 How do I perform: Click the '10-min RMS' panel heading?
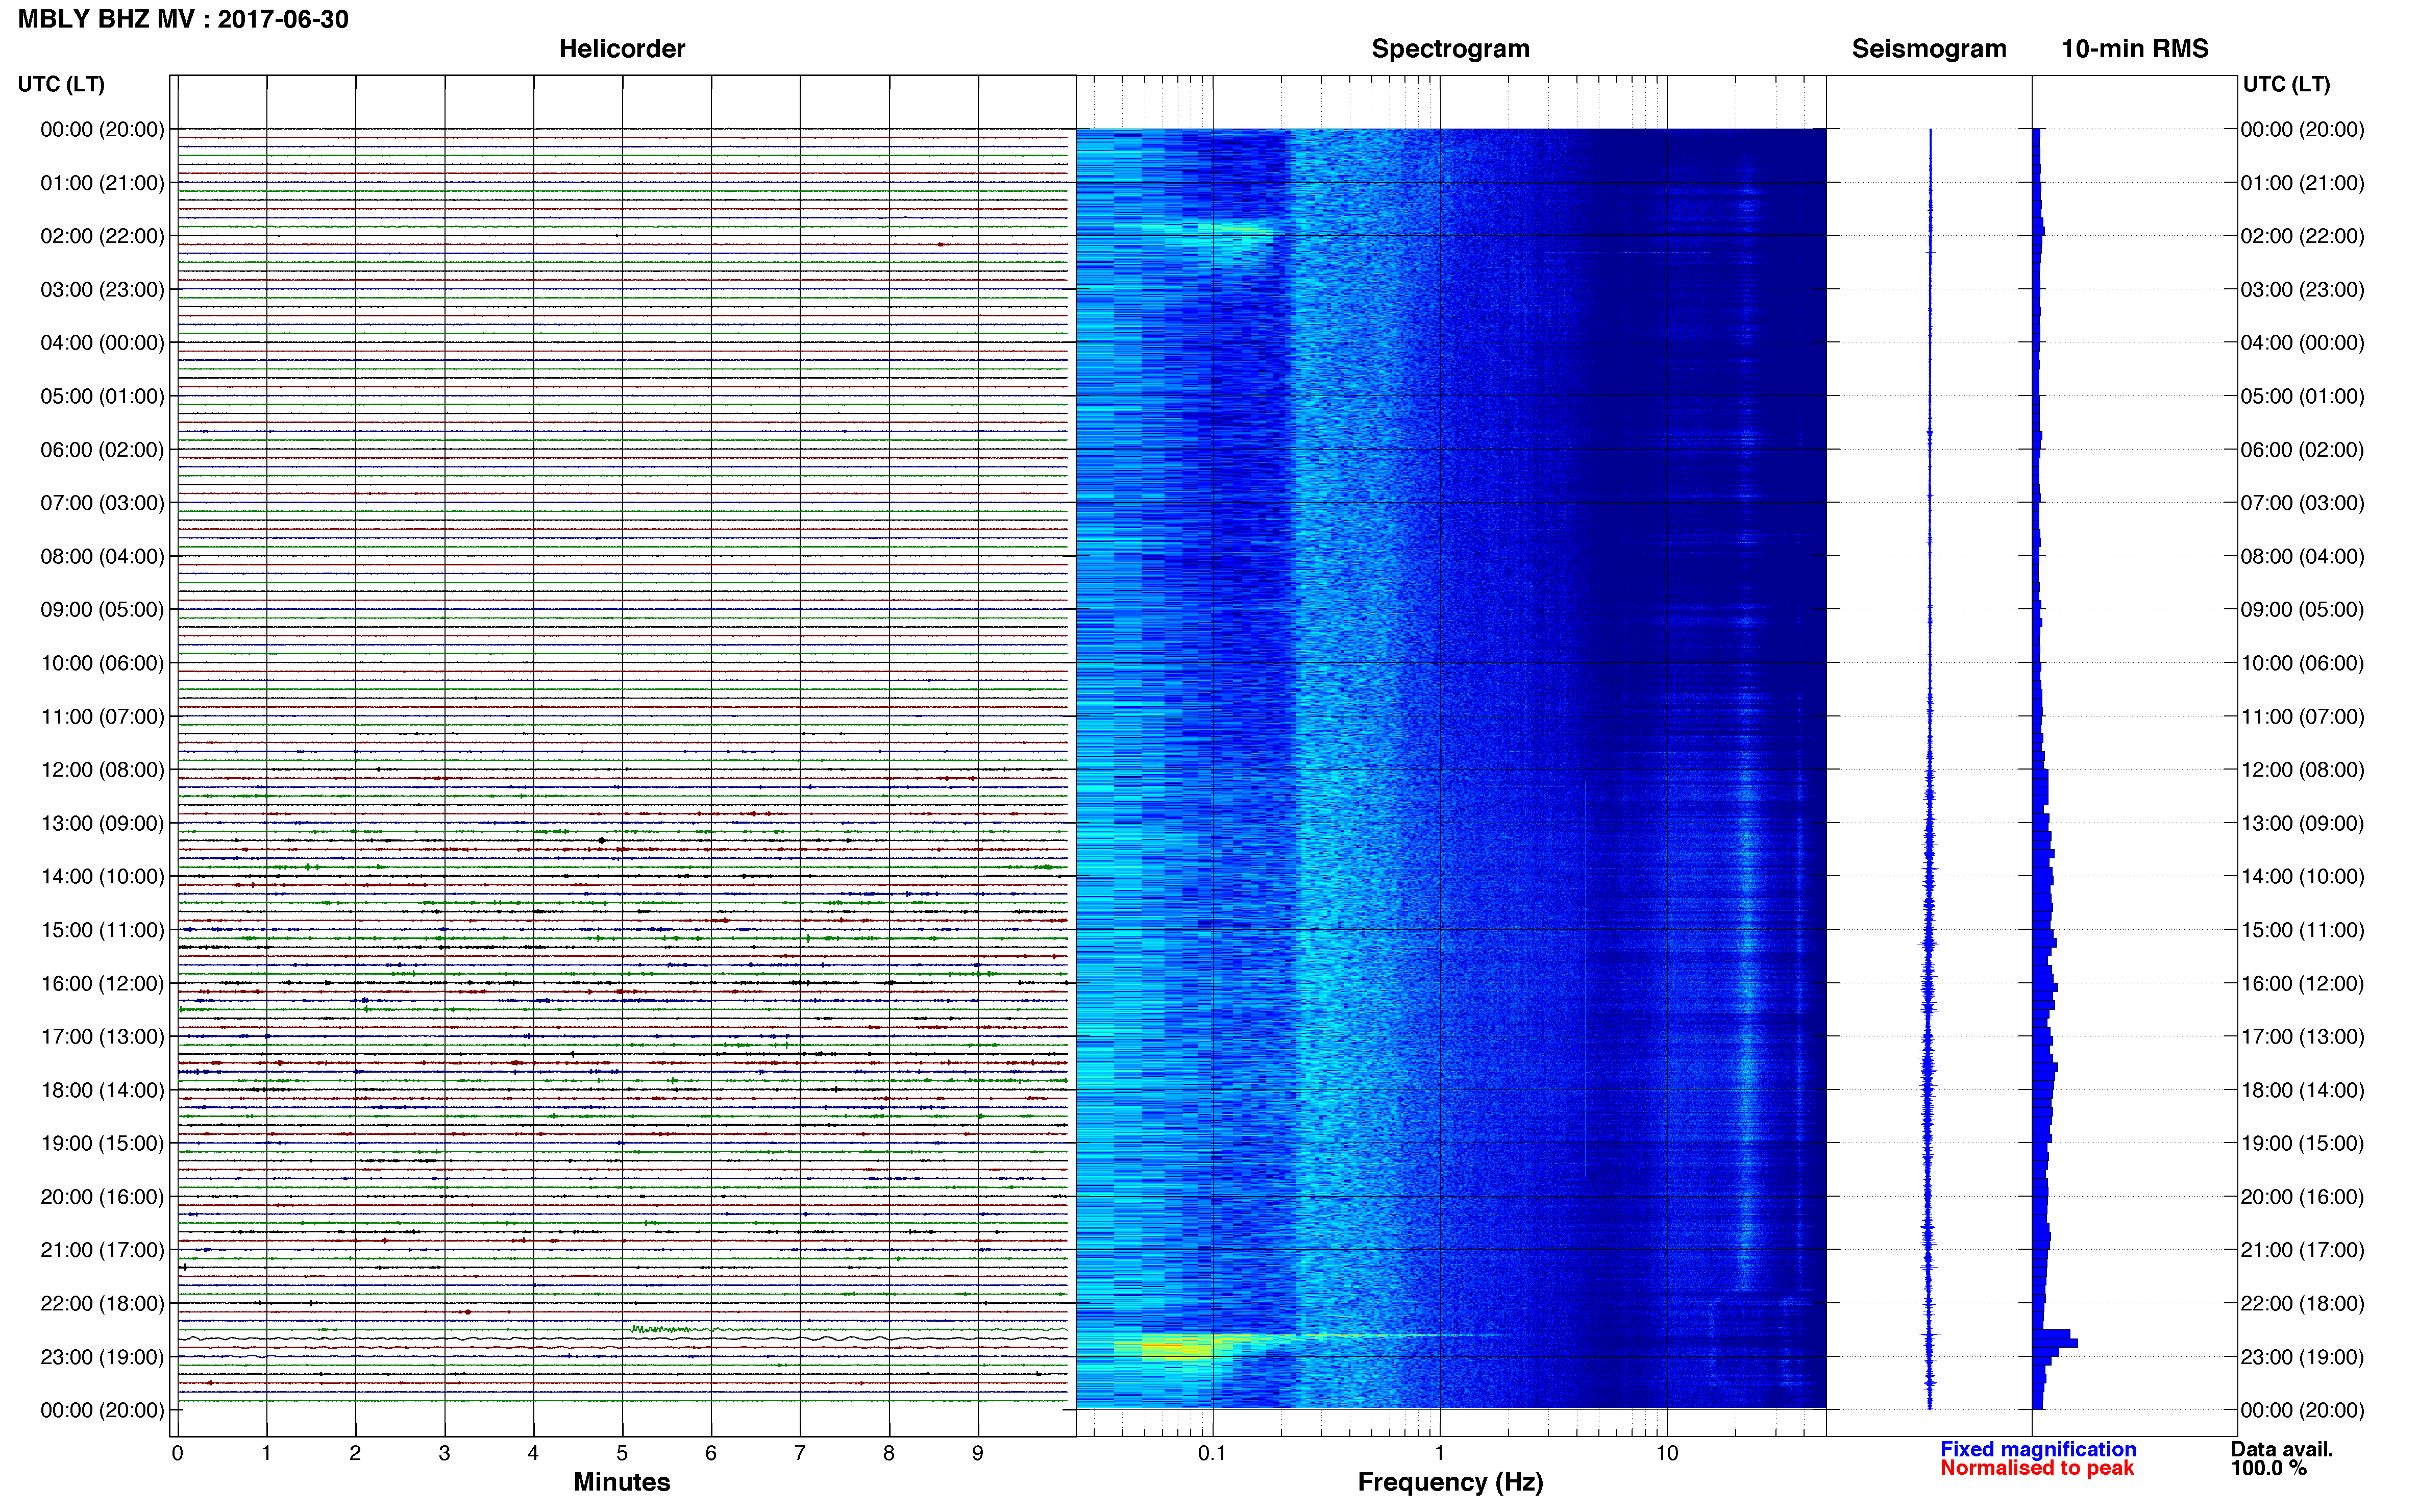click(x=2135, y=49)
